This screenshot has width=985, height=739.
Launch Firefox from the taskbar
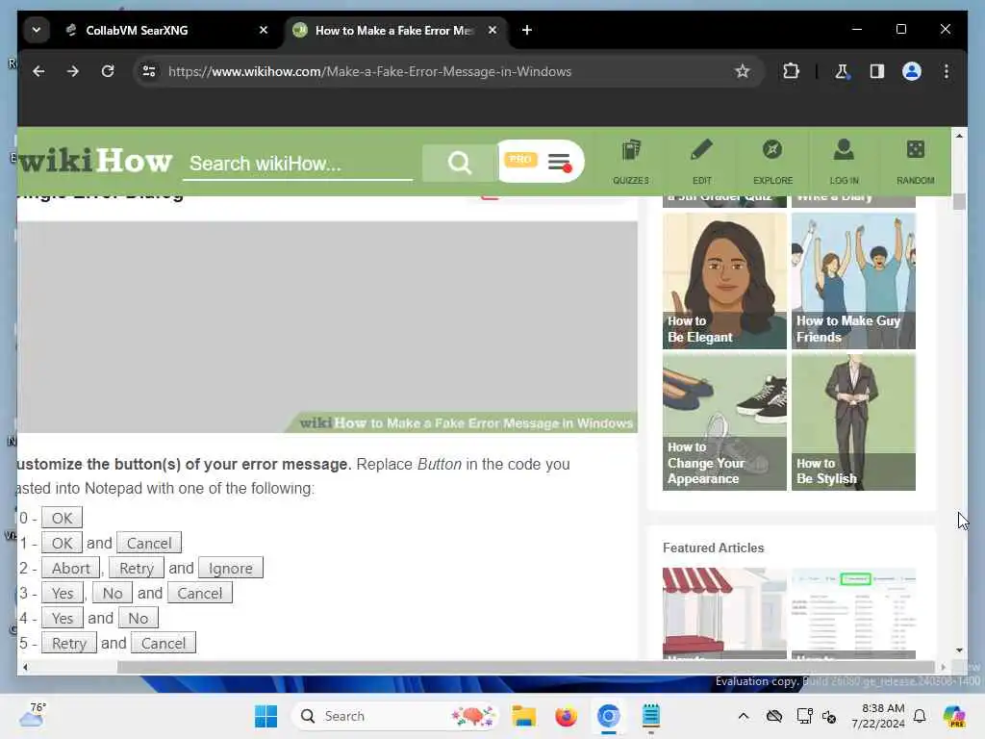click(566, 716)
